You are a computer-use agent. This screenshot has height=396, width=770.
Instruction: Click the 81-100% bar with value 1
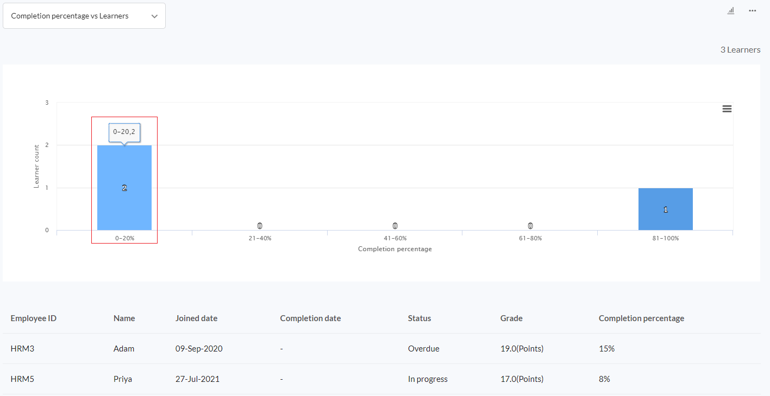pyautogui.click(x=666, y=209)
